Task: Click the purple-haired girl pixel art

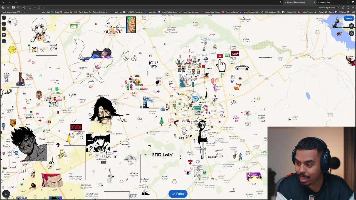Action: coord(254,177)
